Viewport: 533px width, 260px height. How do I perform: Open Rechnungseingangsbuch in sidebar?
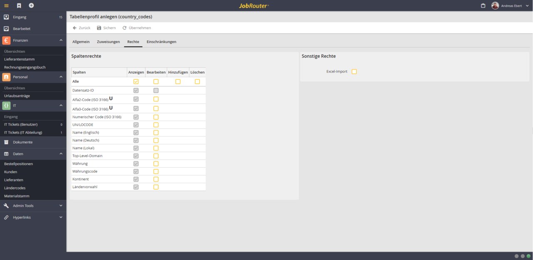coord(25,67)
